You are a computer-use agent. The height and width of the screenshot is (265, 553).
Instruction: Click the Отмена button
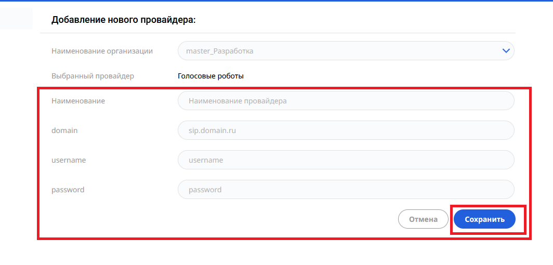coord(423,219)
